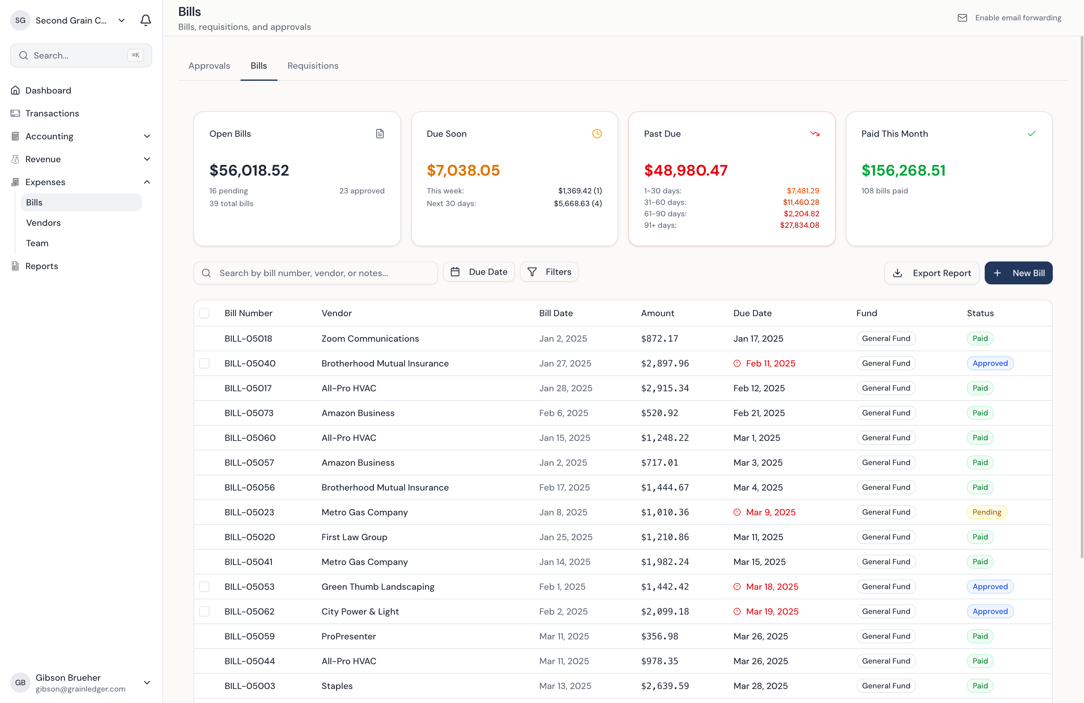Image resolution: width=1084 pixels, height=703 pixels.
Task: Check the BILL-05040 row checkbox
Action: 205,363
